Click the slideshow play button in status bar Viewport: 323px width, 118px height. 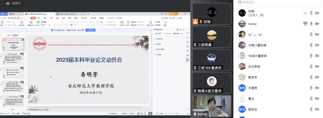(150, 114)
